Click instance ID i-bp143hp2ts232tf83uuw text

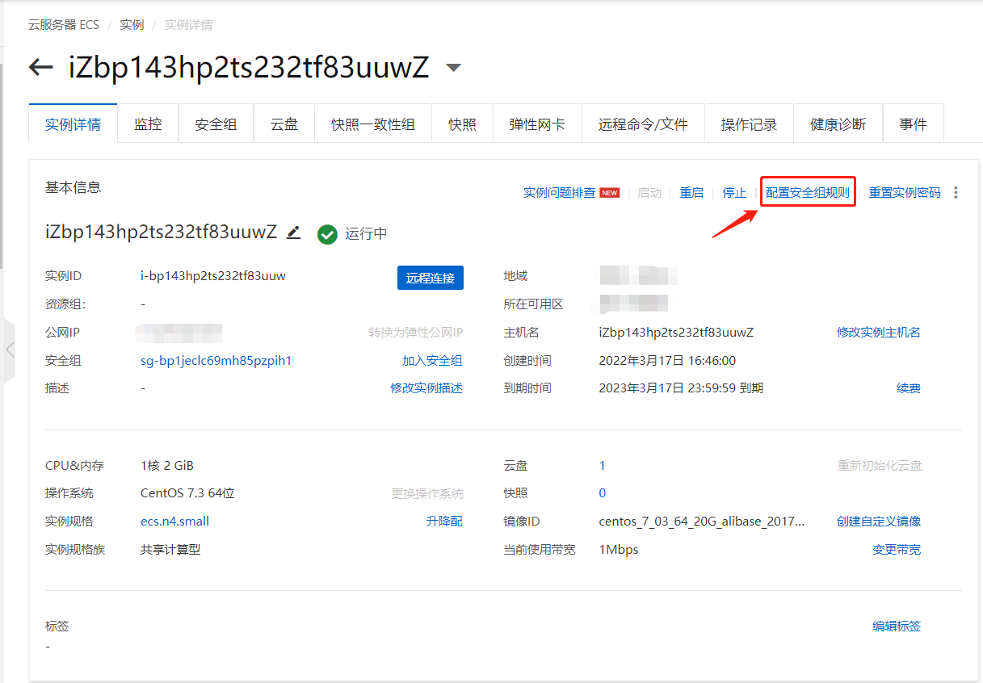[x=213, y=276]
